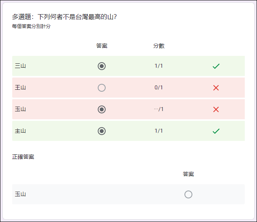Click the 圭山 option label
Image resolution: width=257 pixels, height=222 pixels.
click(20, 131)
